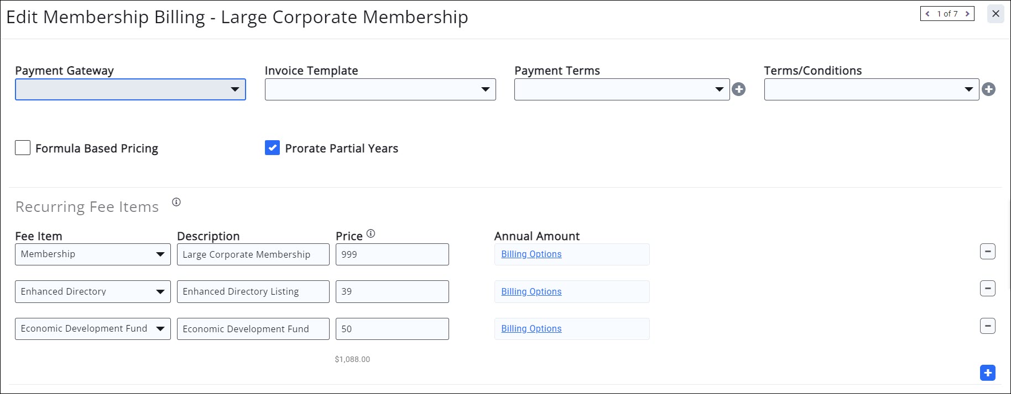Open Billing Options for Enhanced Directory
The image size is (1011, 394).
531,291
